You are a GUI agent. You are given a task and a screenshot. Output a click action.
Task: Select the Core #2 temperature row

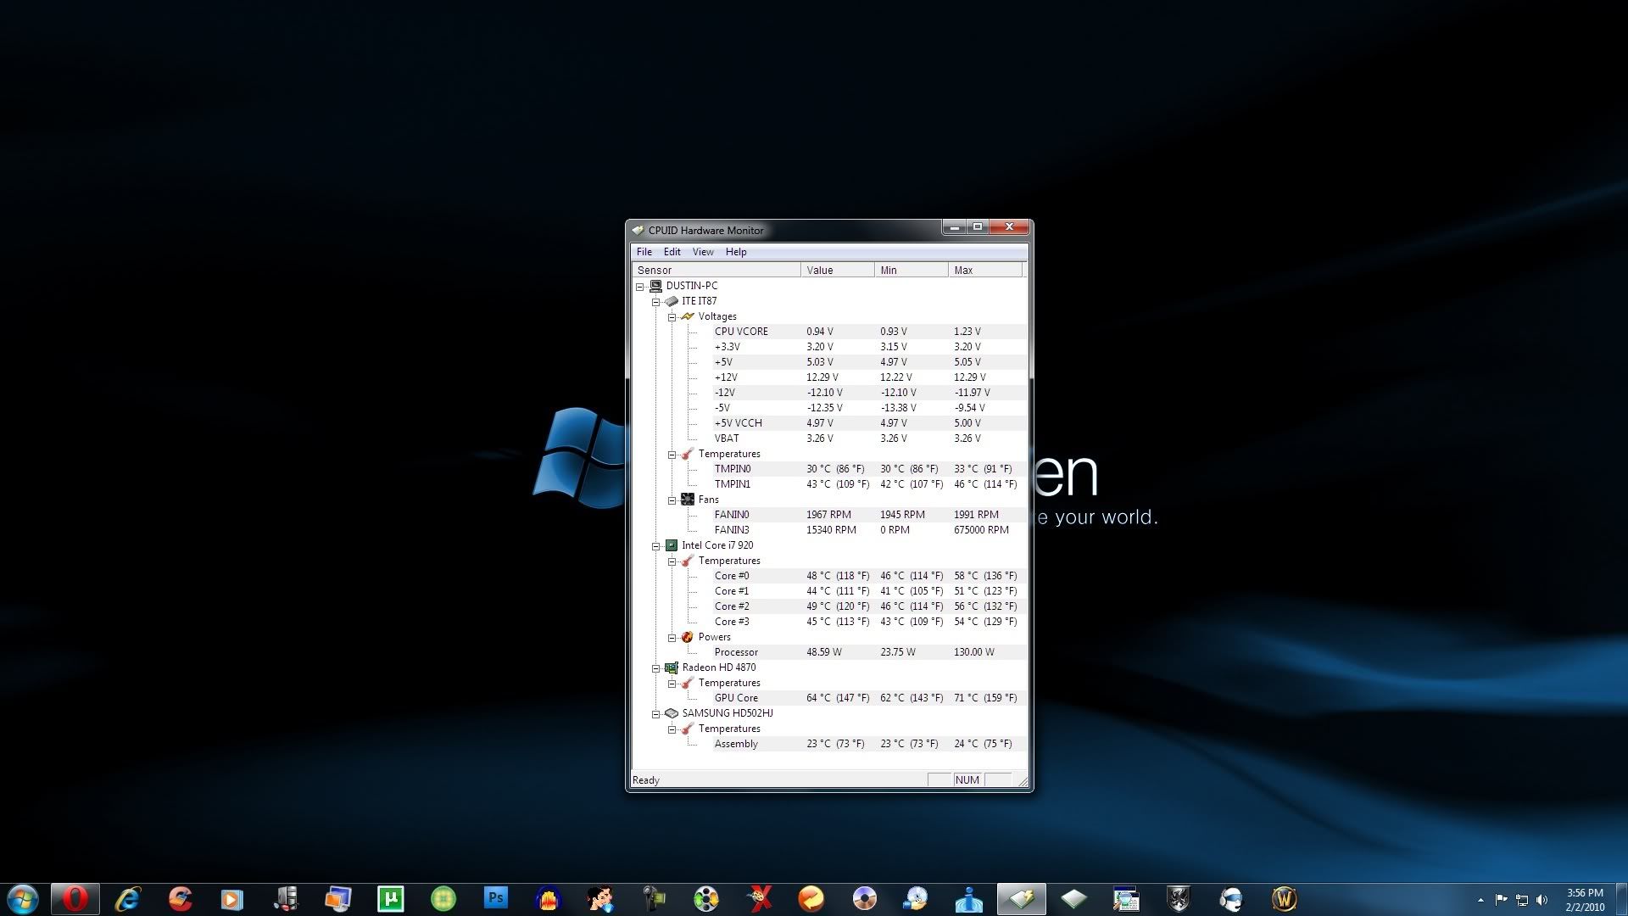869,606
